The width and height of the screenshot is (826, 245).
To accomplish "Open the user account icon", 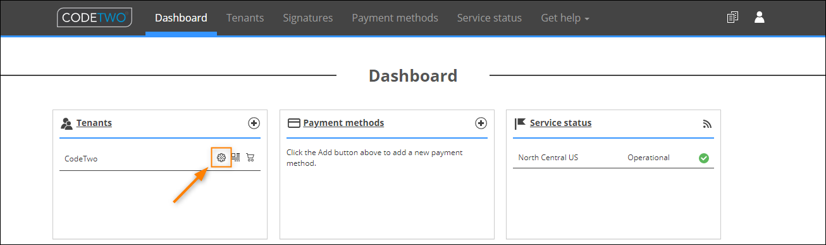I will point(760,18).
